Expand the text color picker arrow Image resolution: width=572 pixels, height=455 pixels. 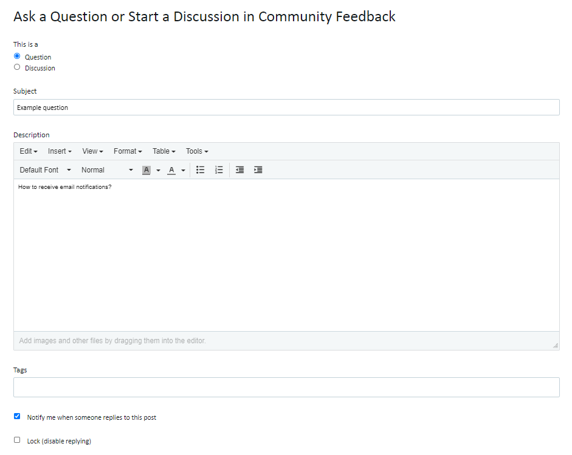tap(183, 170)
